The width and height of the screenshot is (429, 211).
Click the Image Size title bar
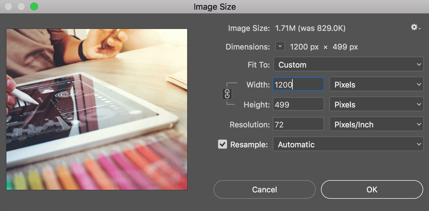coord(214,6)
